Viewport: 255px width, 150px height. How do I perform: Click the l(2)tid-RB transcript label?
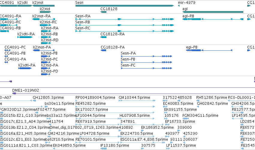pos(49,34)
